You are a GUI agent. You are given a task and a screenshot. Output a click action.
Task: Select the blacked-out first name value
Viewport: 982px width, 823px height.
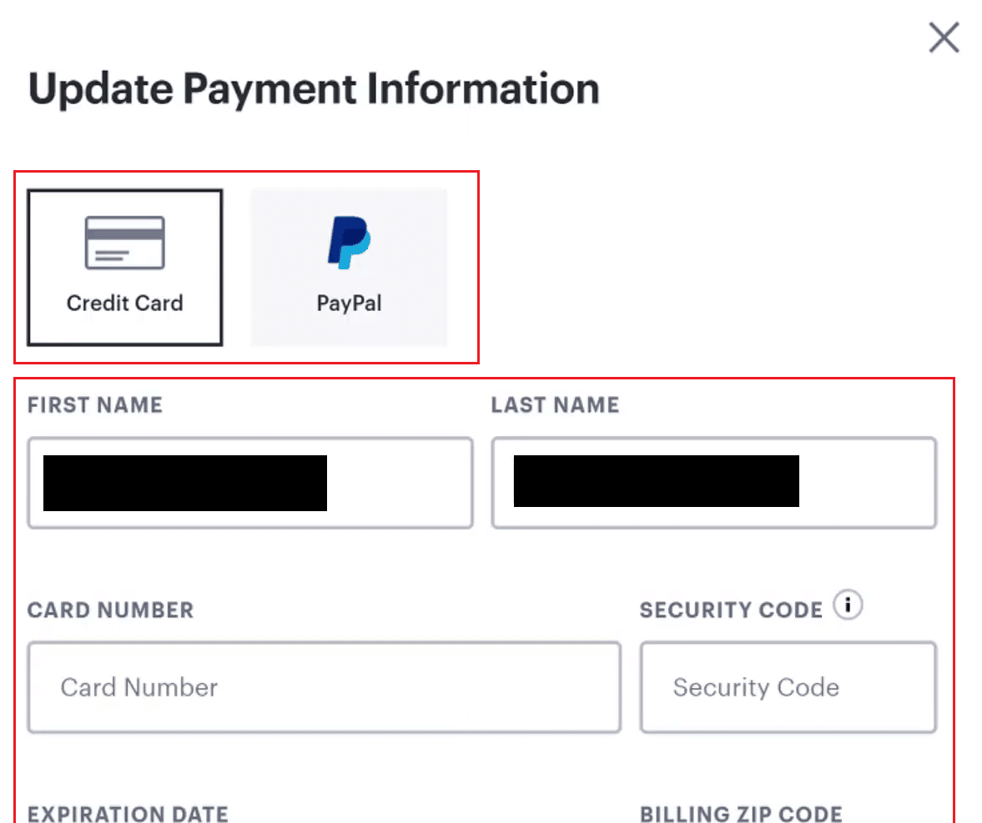184,483
